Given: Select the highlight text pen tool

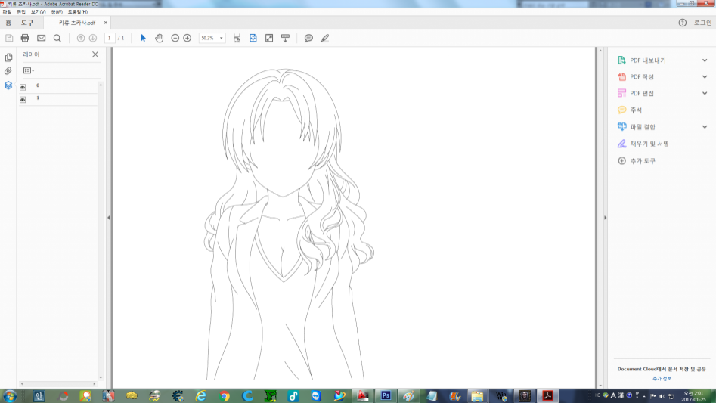Looking at the screenshot, I should [x=324, y=39].
